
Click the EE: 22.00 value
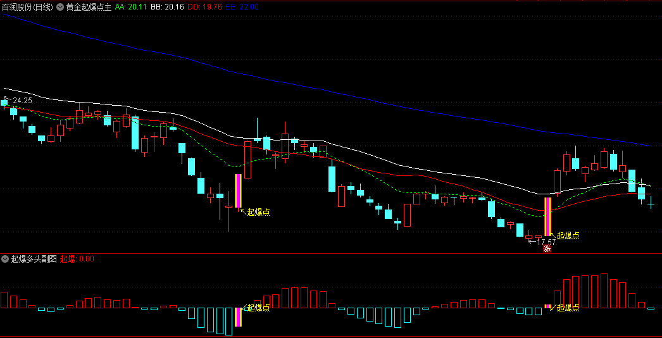tap(242, 7)
